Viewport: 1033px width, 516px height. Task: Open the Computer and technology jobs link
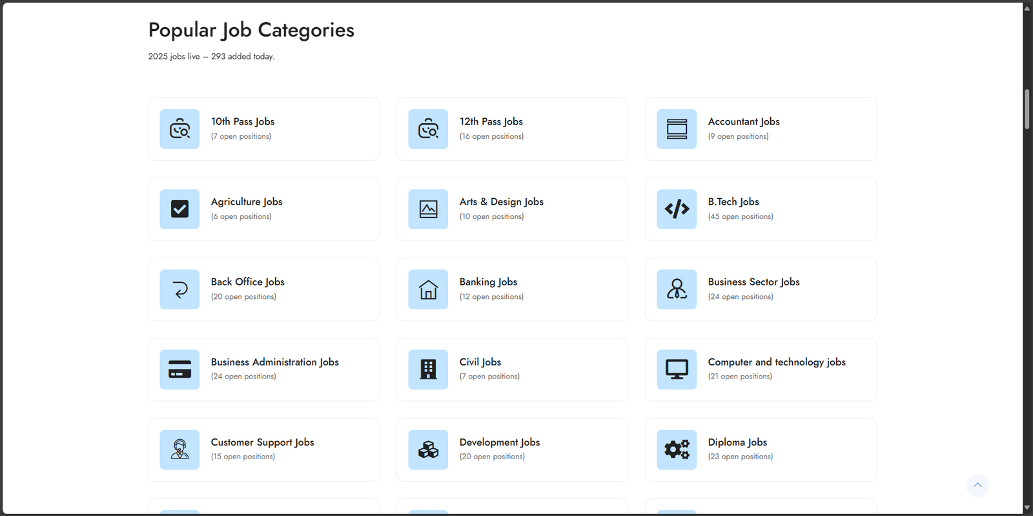[776, 362]
